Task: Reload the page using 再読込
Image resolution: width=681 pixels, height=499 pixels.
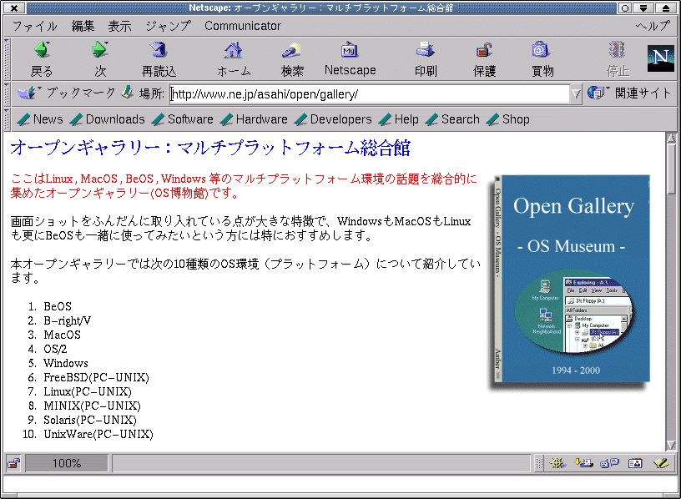Action: click(159, 59)
